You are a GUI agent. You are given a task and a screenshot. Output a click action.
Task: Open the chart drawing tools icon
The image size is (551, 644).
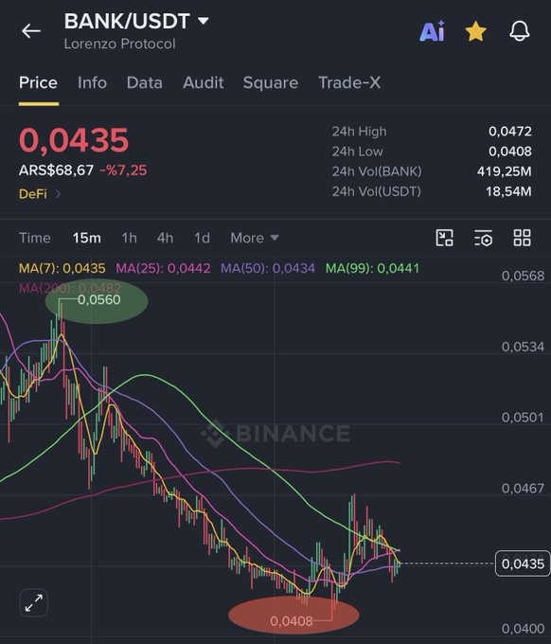(444, 238)
